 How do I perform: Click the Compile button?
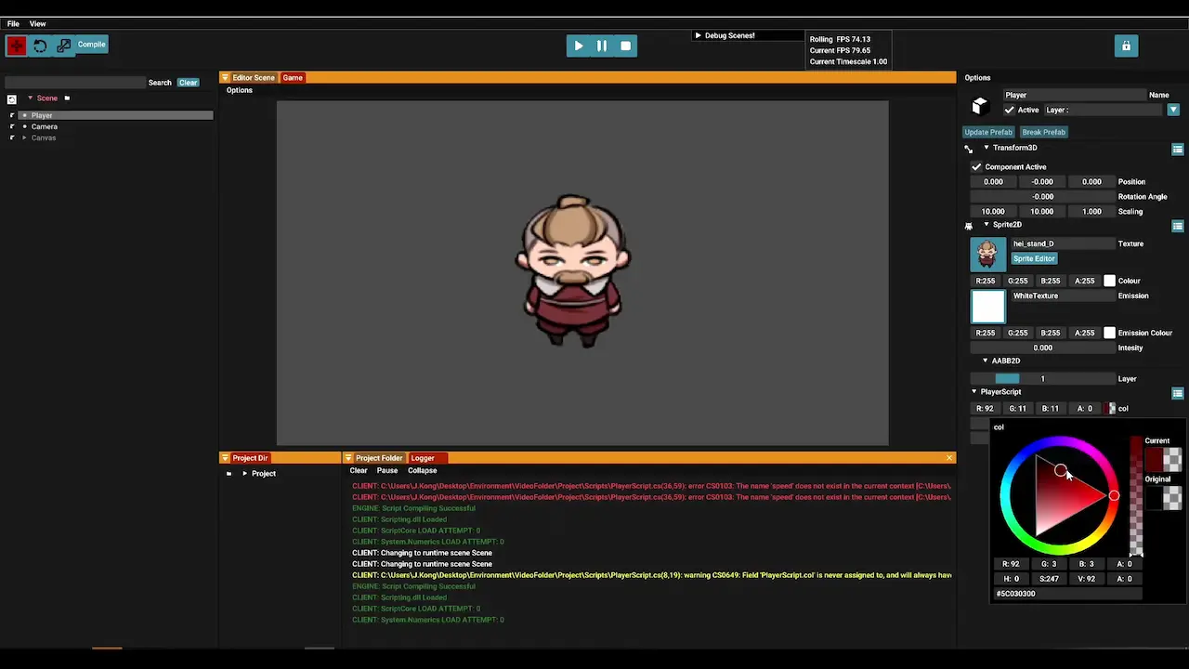pyautogui.click(x=91, y=45)
